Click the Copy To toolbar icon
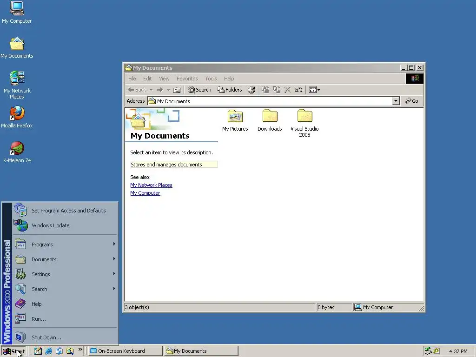 point(276,90)
